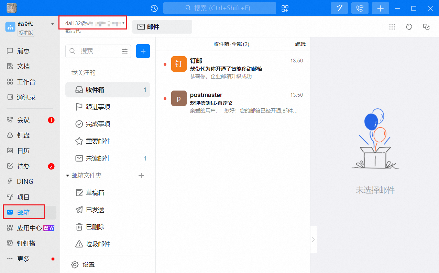Open the phone call icon in title bar
This screenshot has height=273, width=439.
coord(360,8)
